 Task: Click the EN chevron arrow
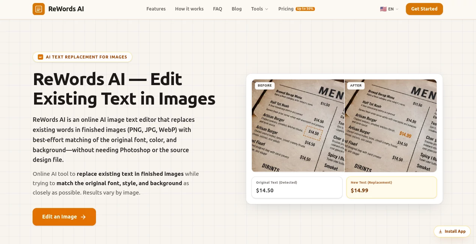[x=397, y=9]
